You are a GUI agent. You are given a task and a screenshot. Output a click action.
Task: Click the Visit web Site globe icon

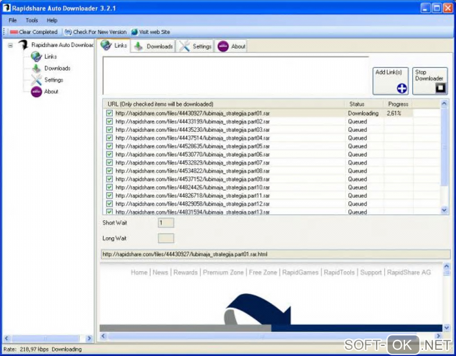135,32
